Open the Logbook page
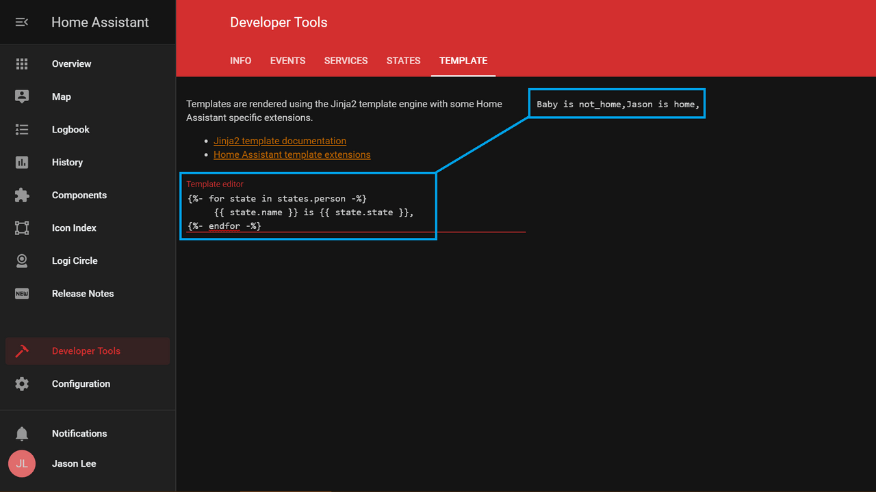876x492 pixels. pos(88,129)
